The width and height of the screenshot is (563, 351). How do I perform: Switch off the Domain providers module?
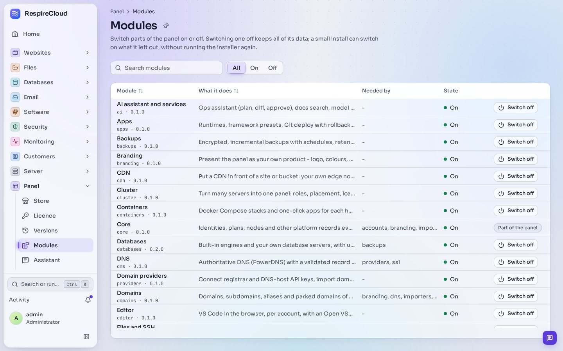pyautogui.click(x=516, y=279)
